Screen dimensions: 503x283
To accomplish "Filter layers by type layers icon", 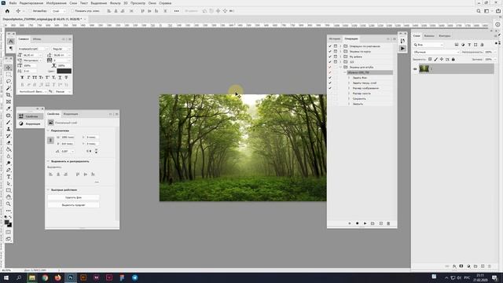I will pyautogui.click(x=469, y=45).
